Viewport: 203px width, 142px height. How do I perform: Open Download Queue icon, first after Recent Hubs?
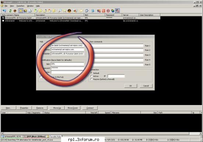(x=36, y=11)
